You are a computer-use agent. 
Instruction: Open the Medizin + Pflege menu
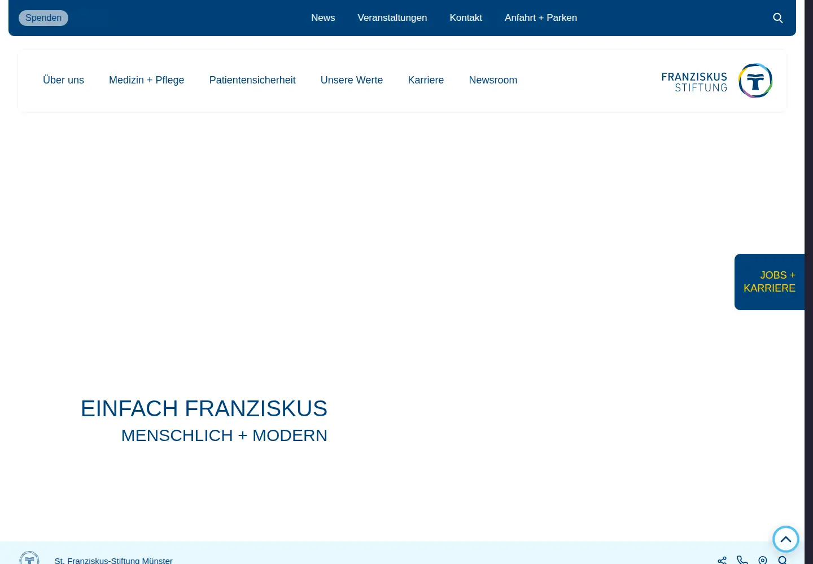(x=147, y=80)
